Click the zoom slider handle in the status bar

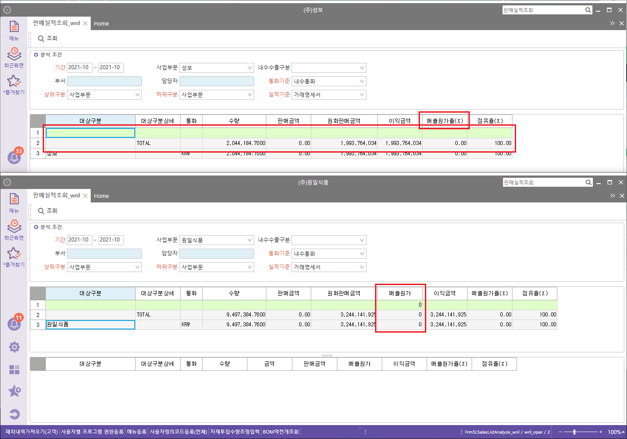574,432
